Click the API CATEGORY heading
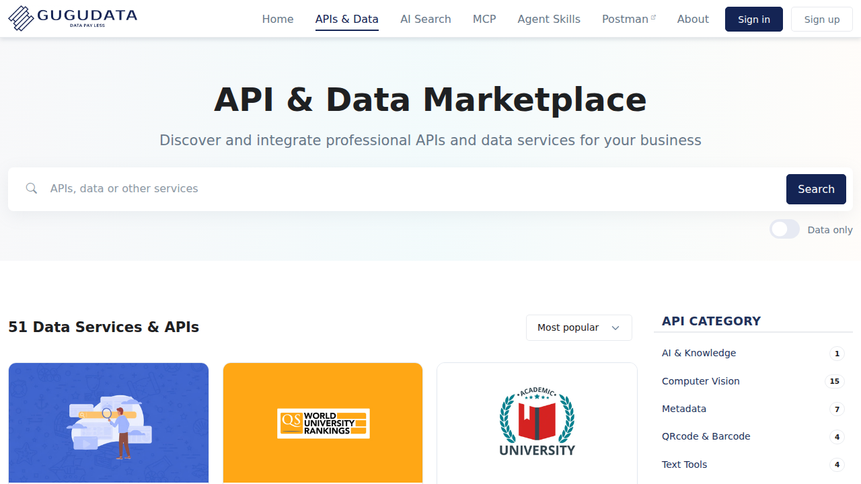This screenshot has width=861, height=484. pyautogui.click(x=711, y=321)
